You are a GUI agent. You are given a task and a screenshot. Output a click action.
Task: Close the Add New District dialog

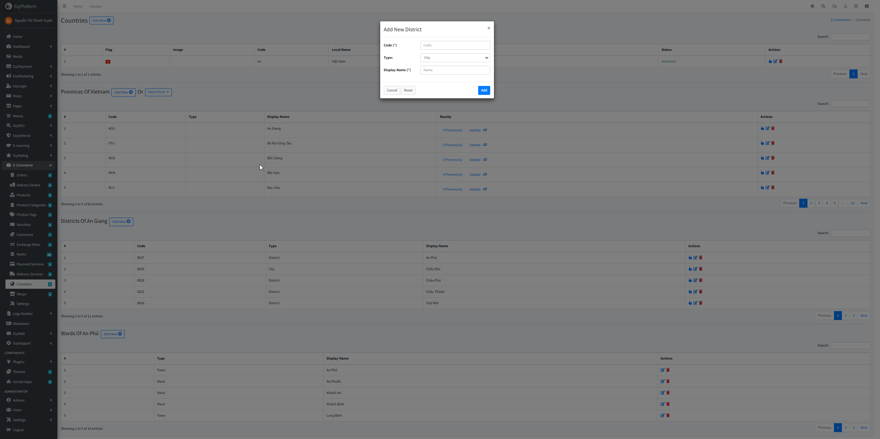pos(489,28)
